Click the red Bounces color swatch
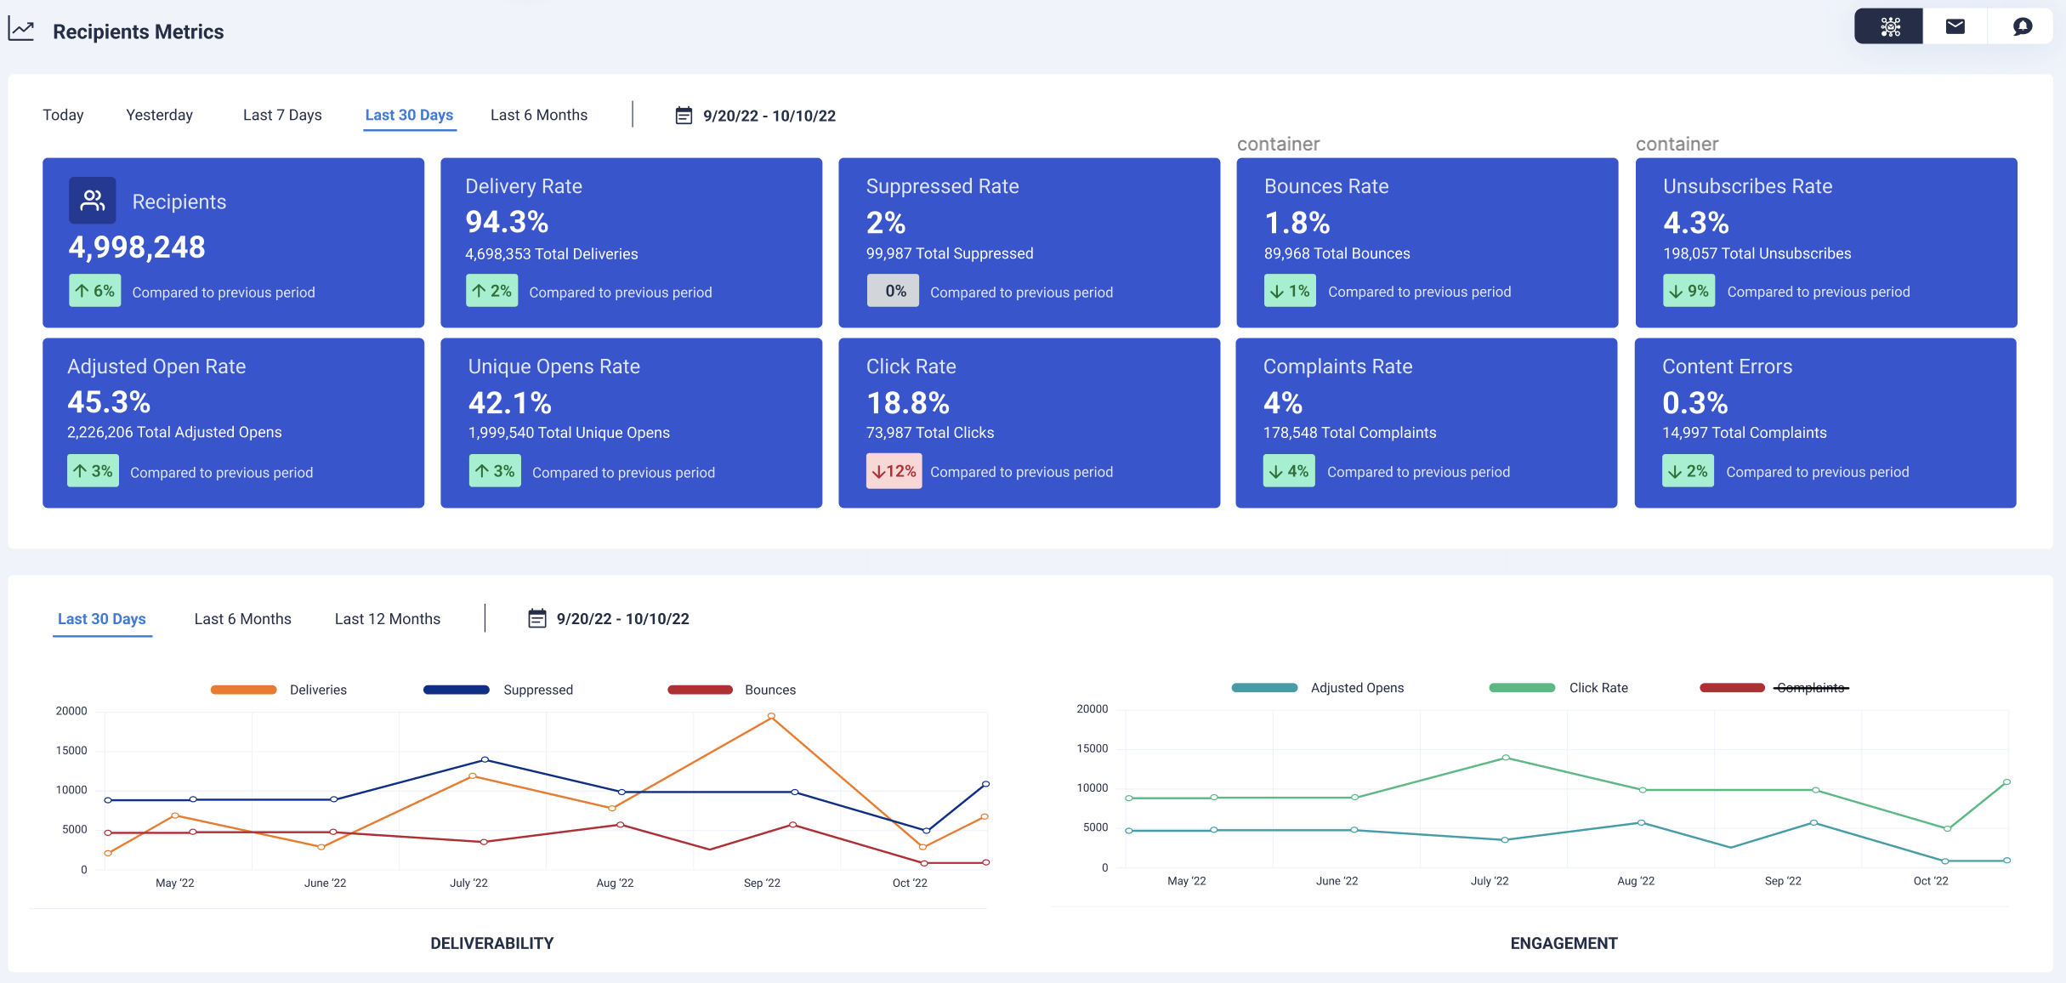The image size is (2066, 983). coord(701,690)
